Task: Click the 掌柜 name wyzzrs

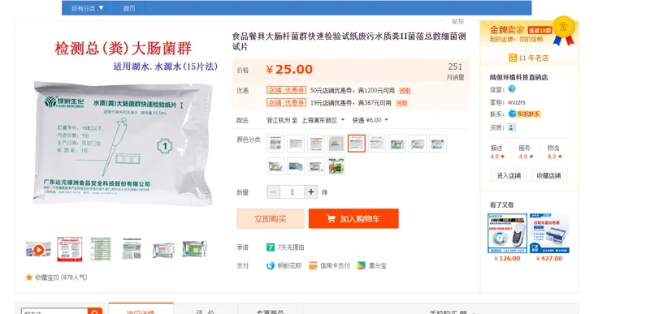Action: (517, 102)
